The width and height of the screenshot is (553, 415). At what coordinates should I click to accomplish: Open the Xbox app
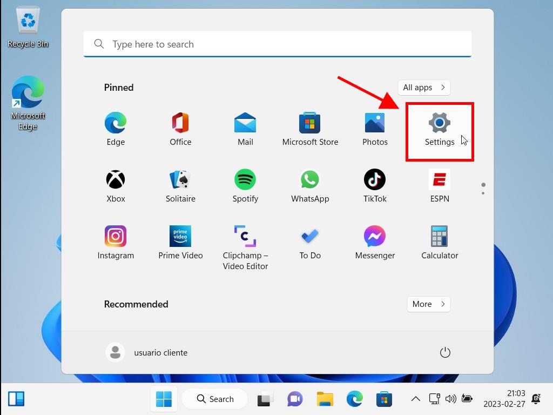point(116,185)
